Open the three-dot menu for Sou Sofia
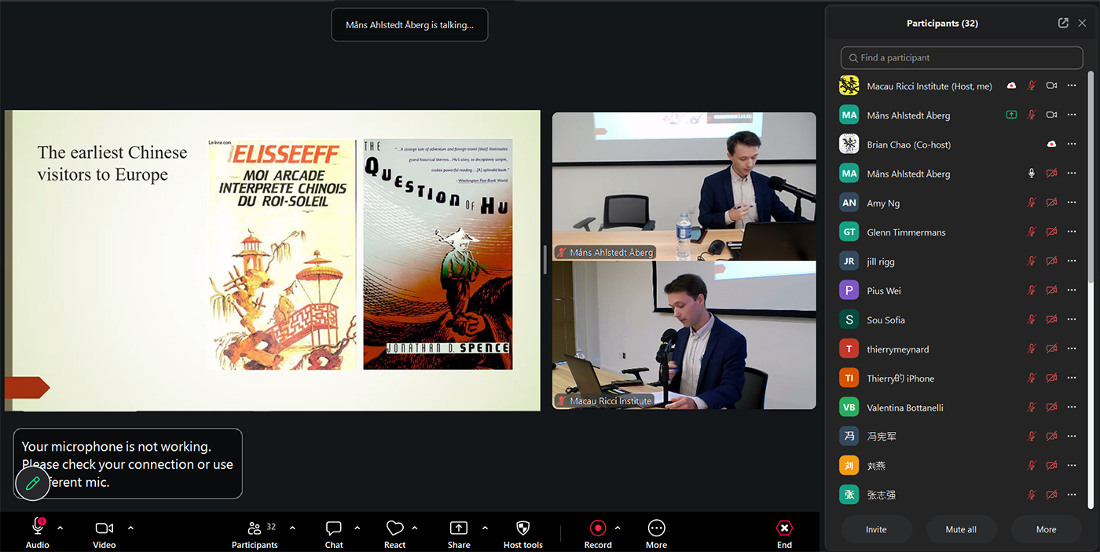Screen dimensions: 1100x552 coord(1072,320)
